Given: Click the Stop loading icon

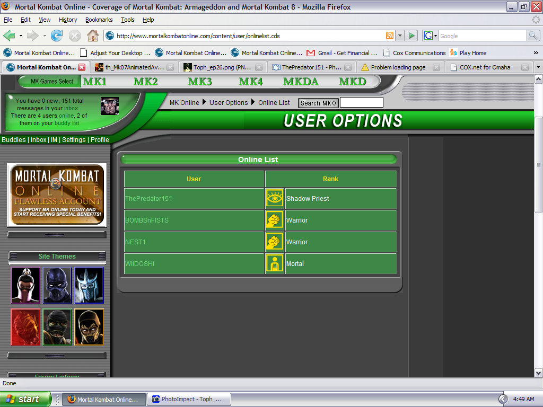Looking at the screenshot, I should coord(74,36).
